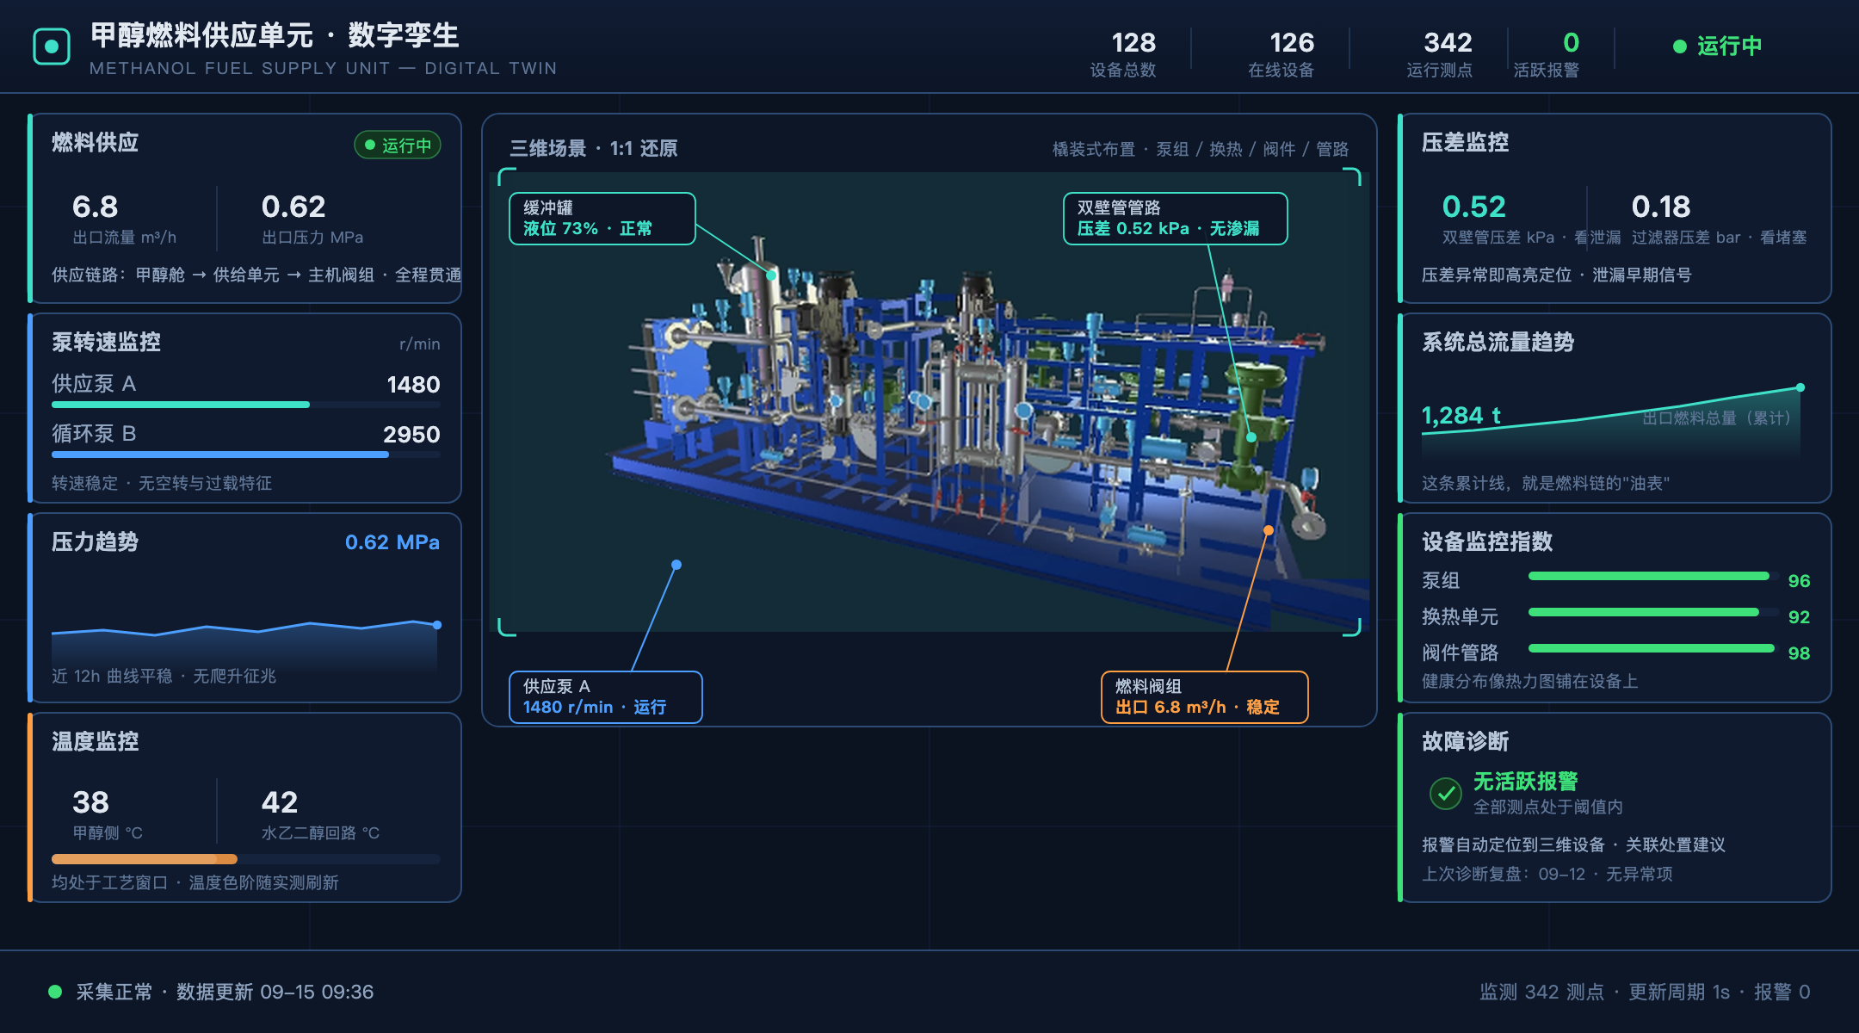Screen dimensions: 1859x1033
Task: Click the orange marker dot on the 3D valve
Action: [x=1268, y=530]
